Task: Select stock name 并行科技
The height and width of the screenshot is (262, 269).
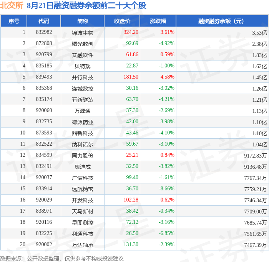Action: tap(83, 77)
